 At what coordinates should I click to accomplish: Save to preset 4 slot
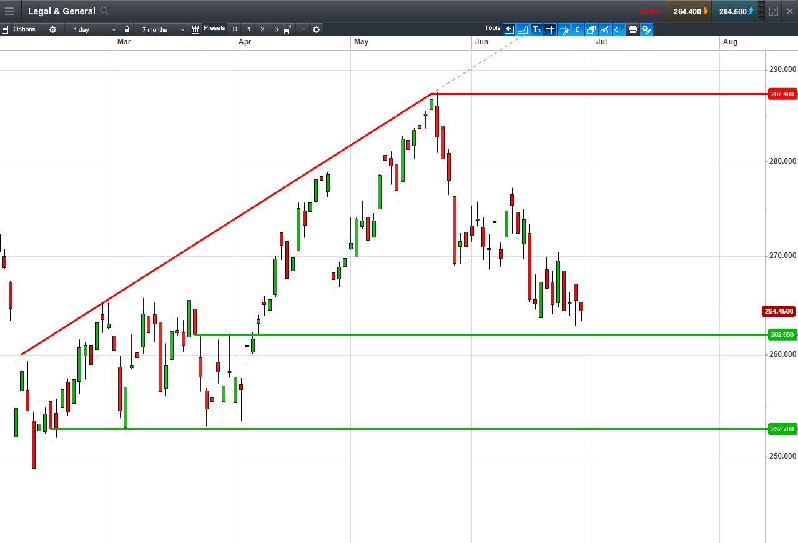[287, 29]
